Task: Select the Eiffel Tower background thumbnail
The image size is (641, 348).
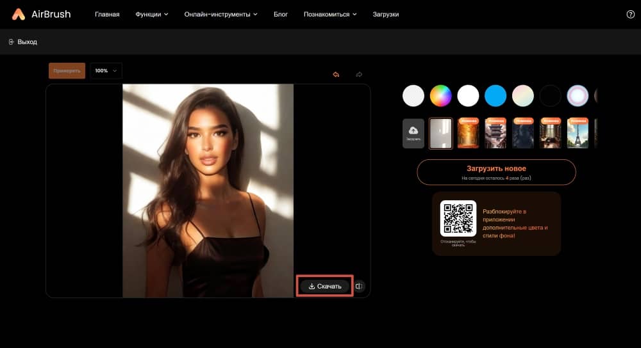Action: [578, 133]
